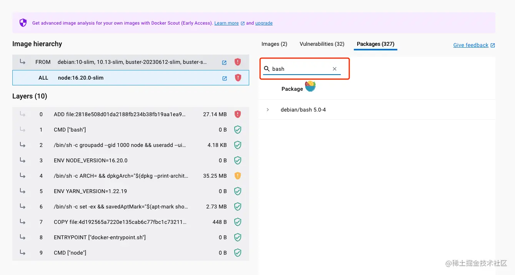Select layer 4 /bin/sh -c ARCH= dpkgArch

click(x=131, y=176)
